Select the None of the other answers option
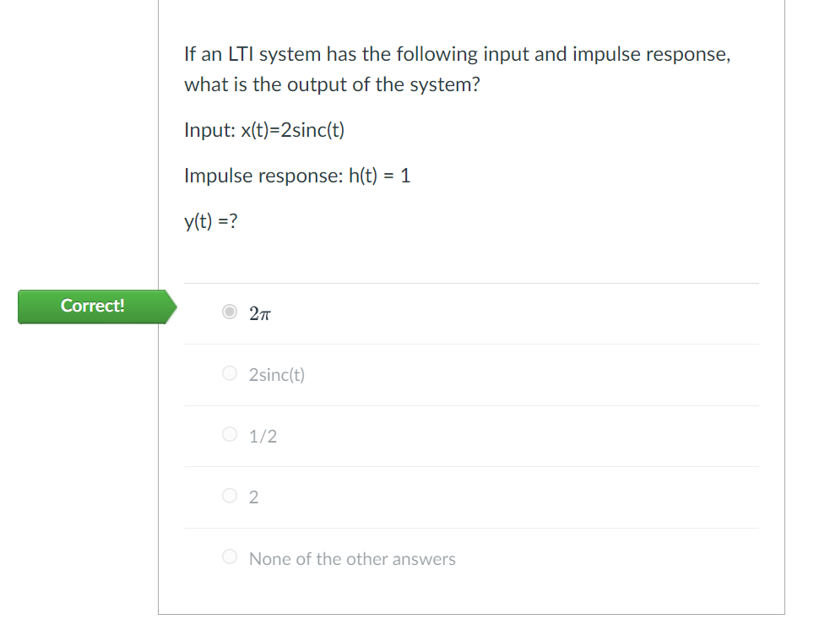 [x=229, y=557]
